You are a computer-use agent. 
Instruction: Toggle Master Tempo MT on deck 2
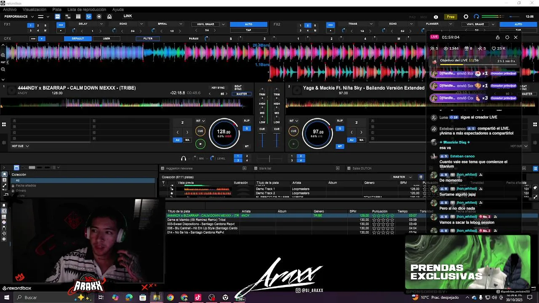(340, 146)
